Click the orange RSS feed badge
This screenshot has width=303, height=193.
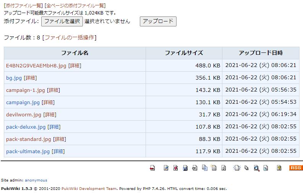[296, 168]
